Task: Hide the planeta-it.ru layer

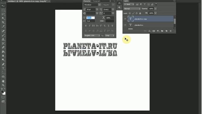Action: coord(125,25)
